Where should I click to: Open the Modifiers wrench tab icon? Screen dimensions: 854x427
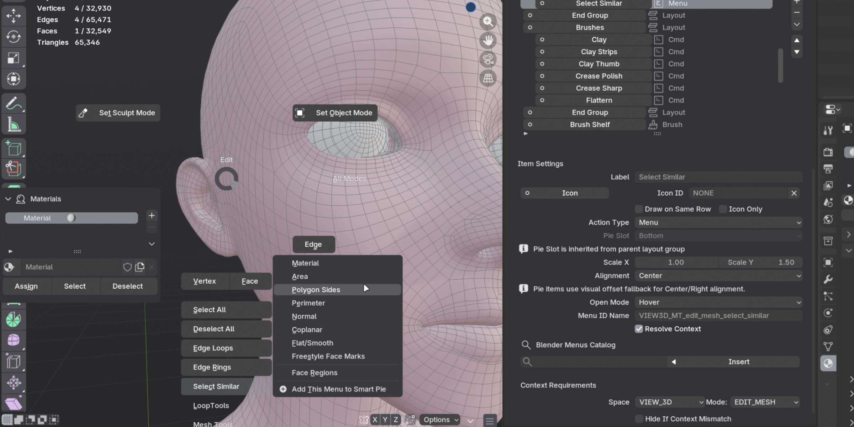point(828,279)
